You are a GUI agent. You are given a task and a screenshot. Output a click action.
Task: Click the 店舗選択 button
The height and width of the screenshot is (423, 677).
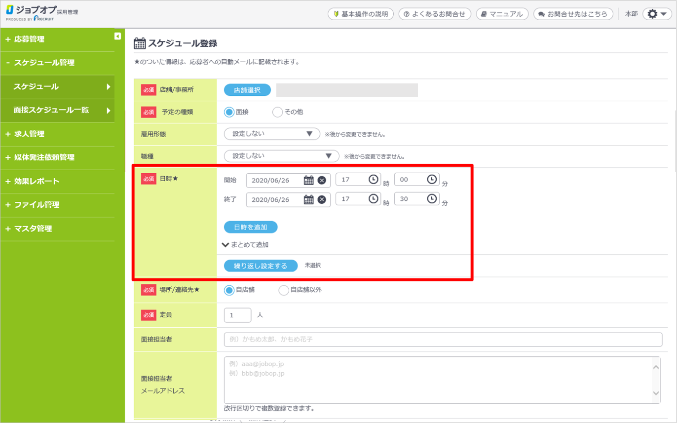(247, 90)
